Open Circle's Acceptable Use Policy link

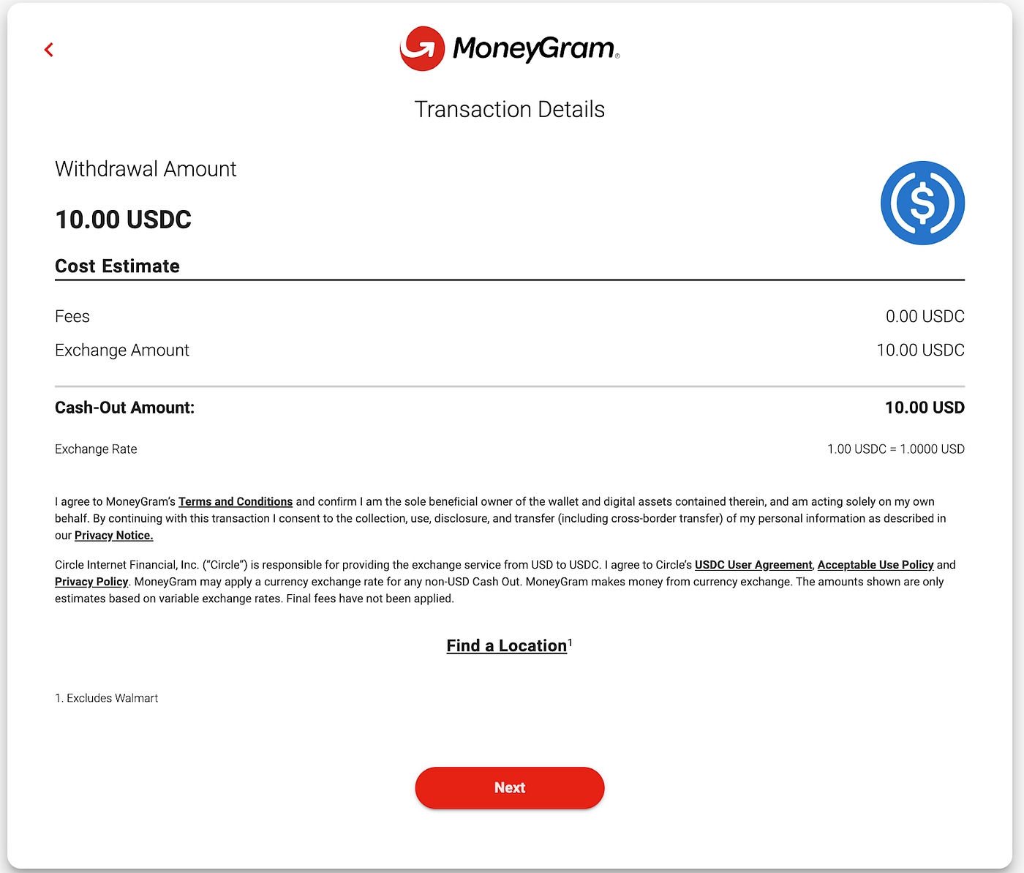pos(876,565)
